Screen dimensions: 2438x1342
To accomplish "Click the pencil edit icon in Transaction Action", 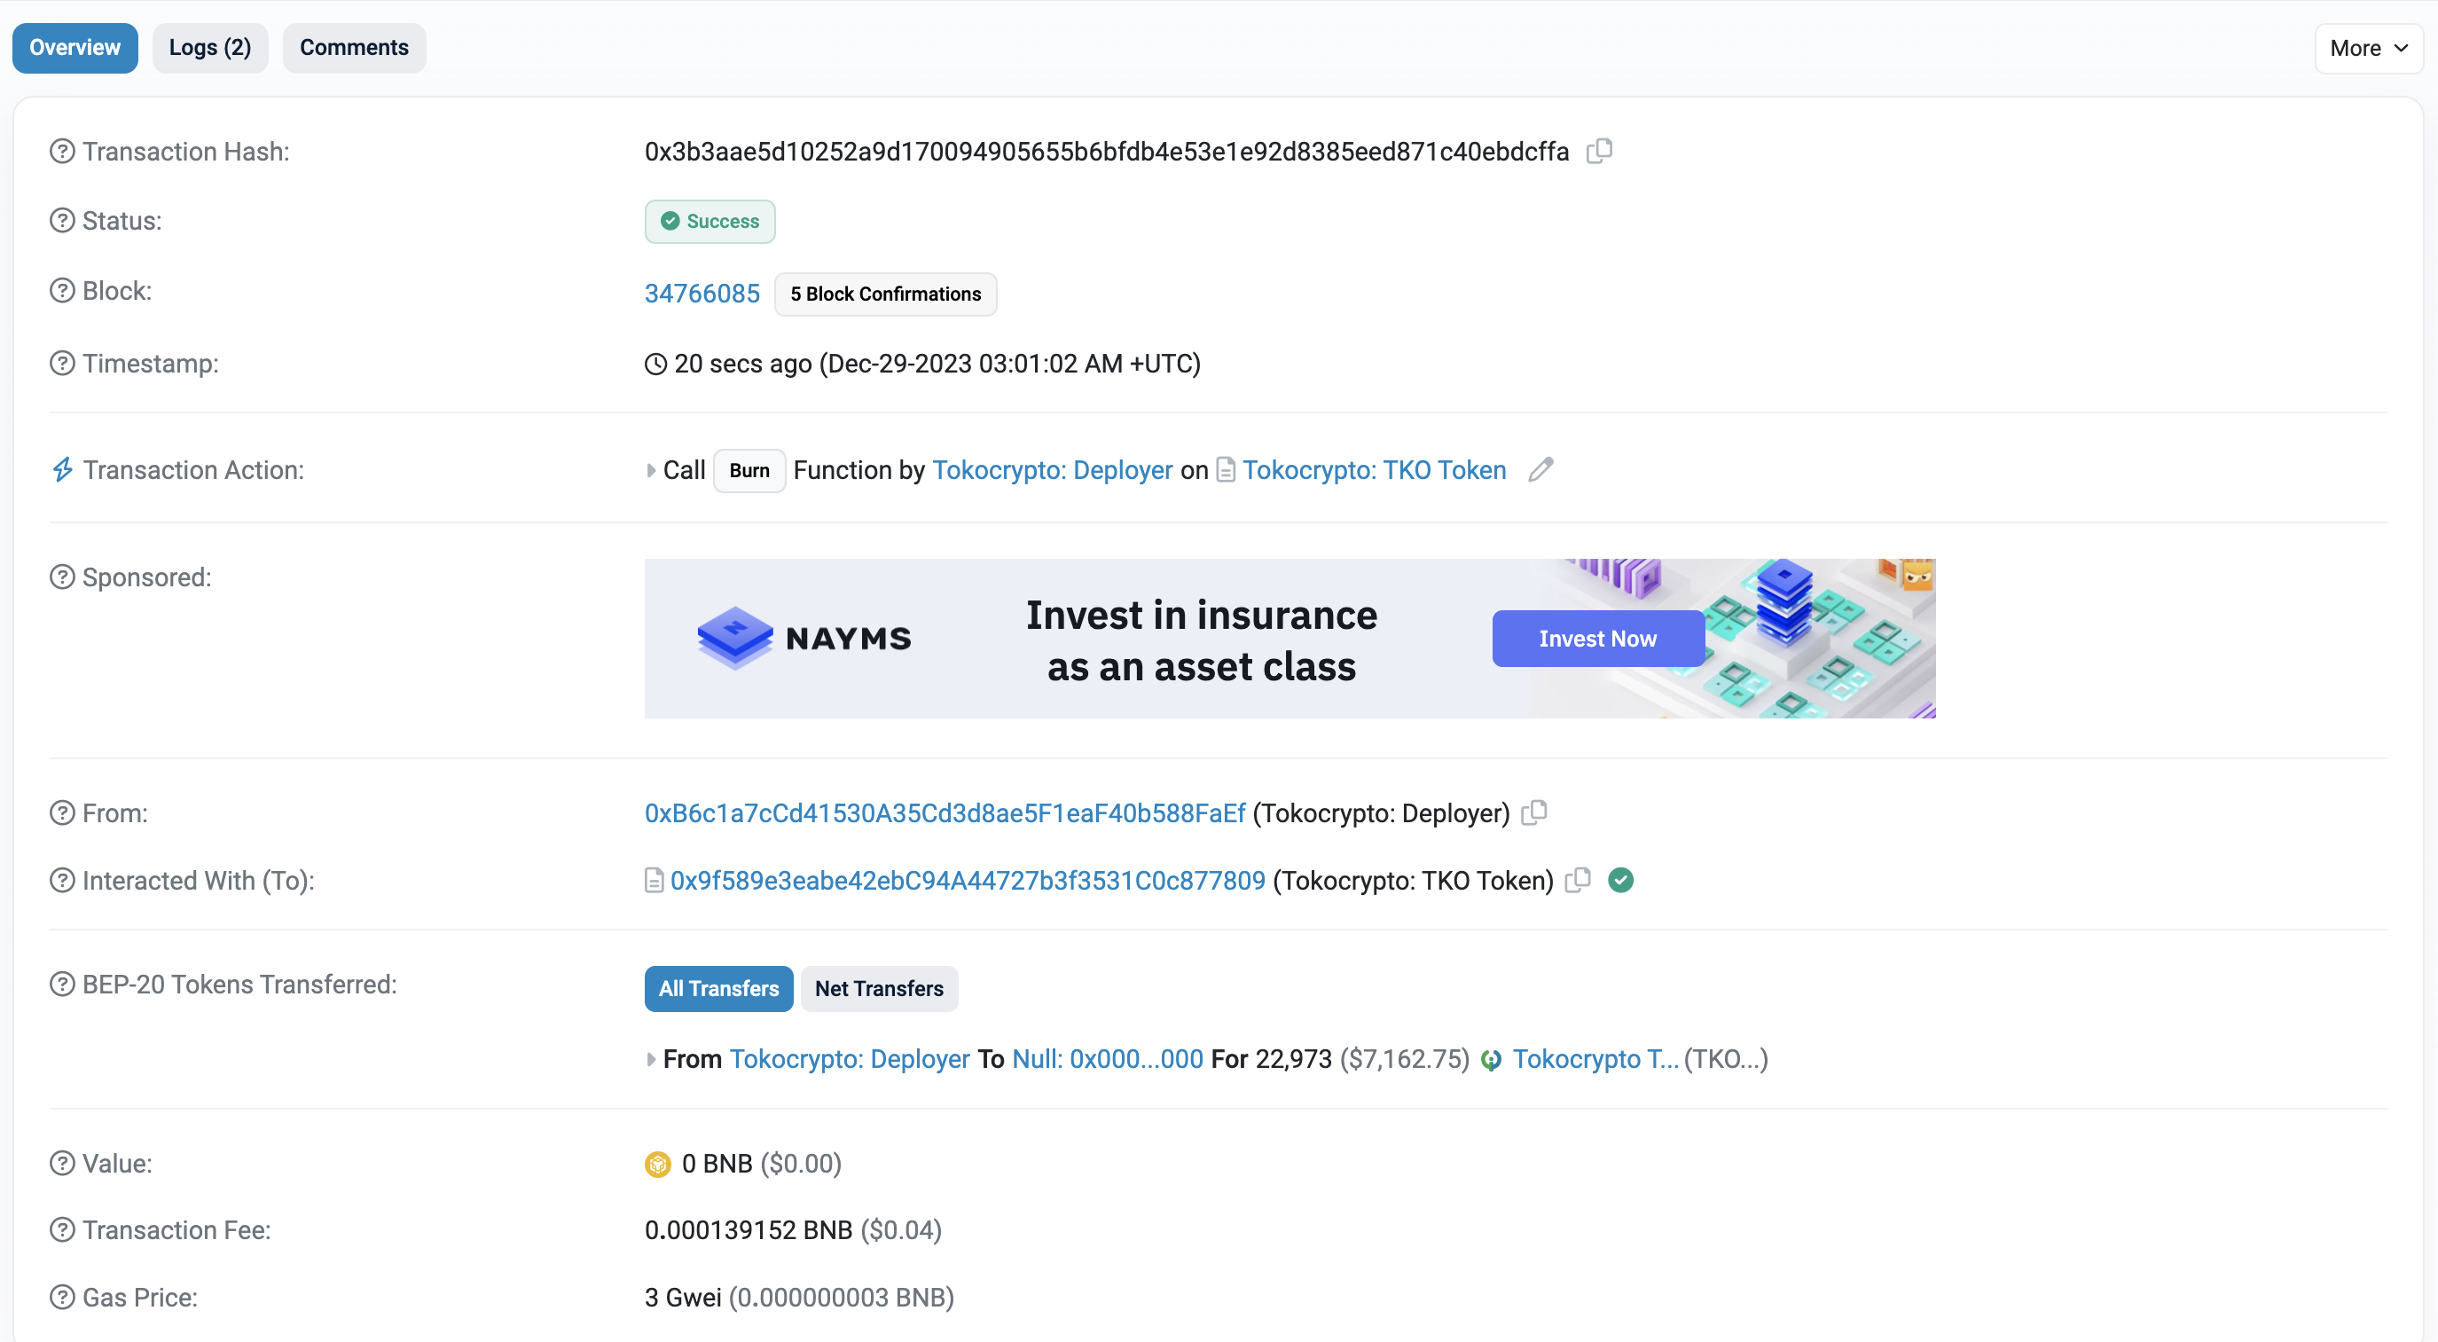I will pyautogui.click(x=1540, y=469).
